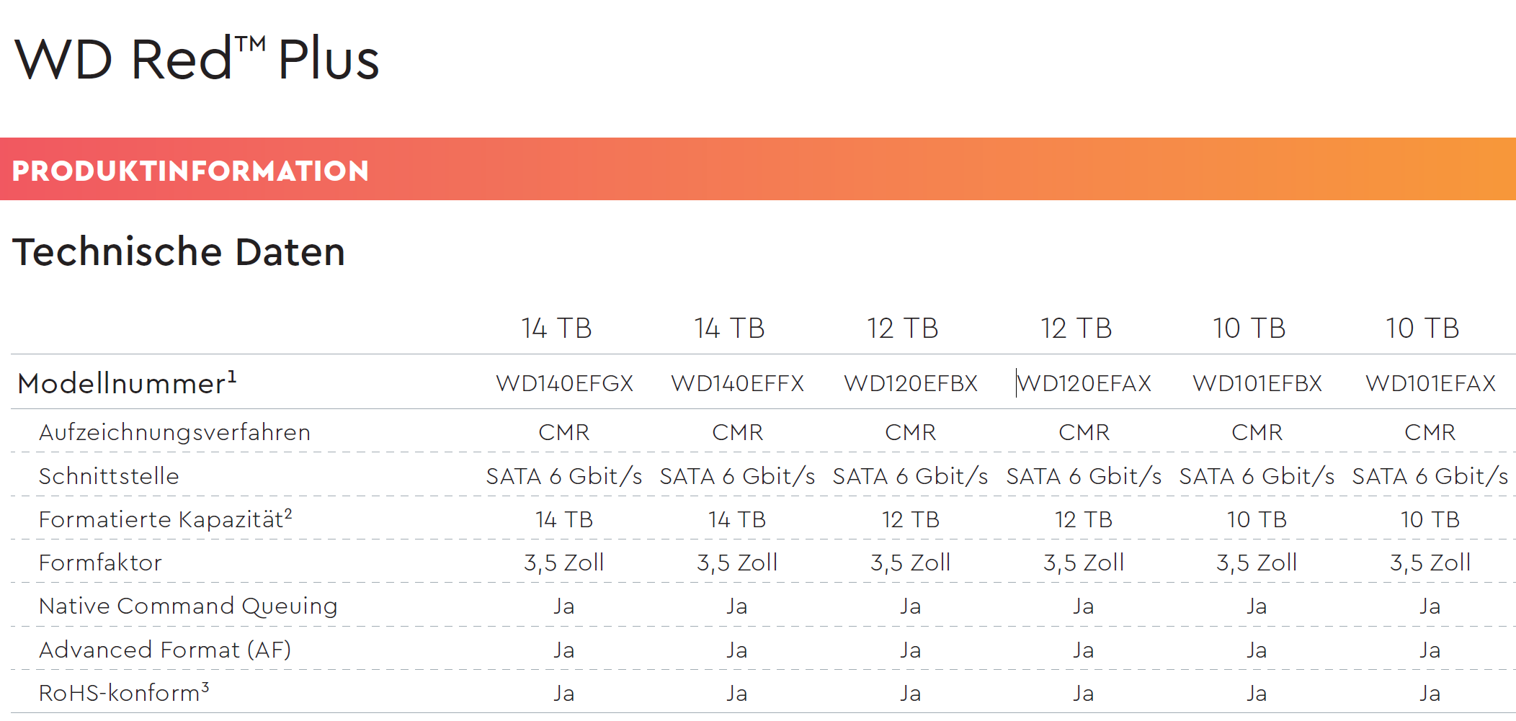The height and width of the screenshot is (721, 1516).
Task: Click model number WD140EFGX
Action: click(564, 383)
